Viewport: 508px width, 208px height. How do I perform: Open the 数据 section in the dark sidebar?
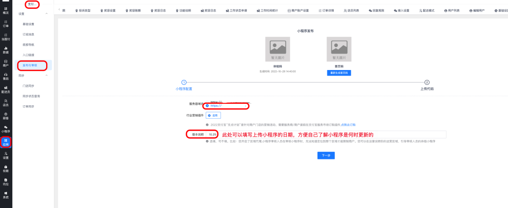point(5,50)
